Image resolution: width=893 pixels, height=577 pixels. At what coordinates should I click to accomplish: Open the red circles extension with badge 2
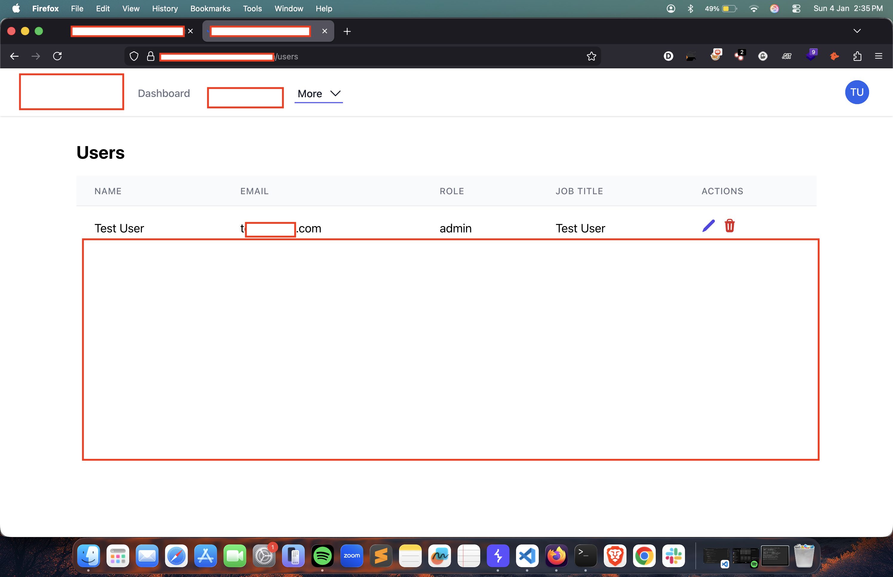[740, 55]
